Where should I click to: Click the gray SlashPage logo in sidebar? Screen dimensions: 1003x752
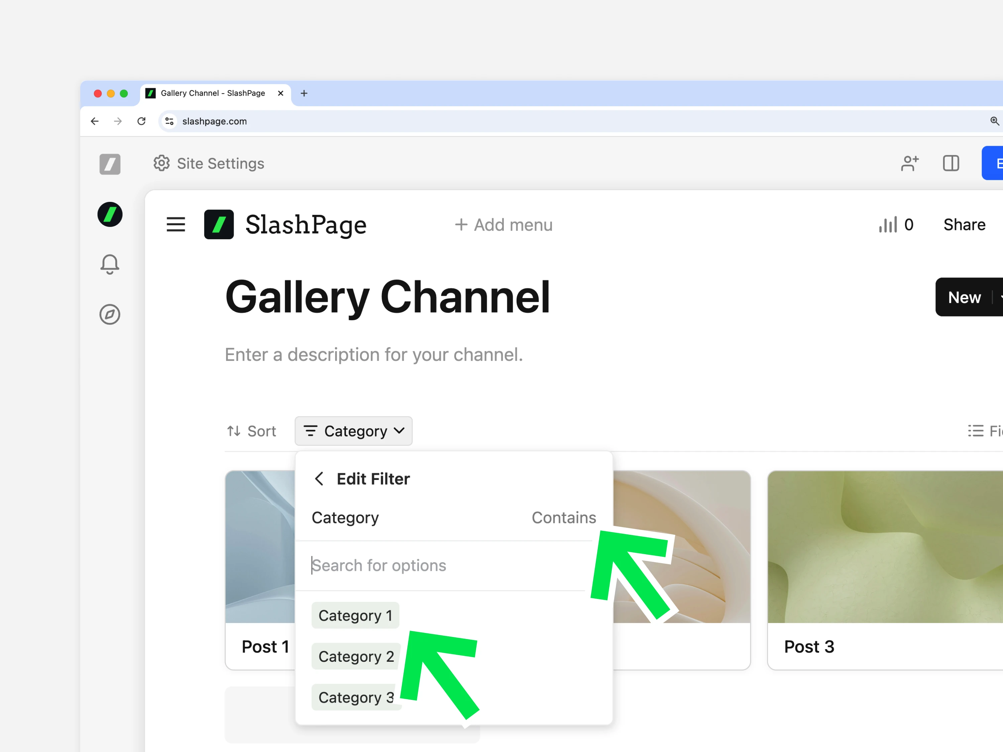click(x=110, y=164)
